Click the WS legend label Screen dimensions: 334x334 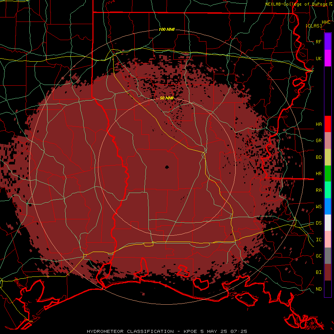pos(319,207)
